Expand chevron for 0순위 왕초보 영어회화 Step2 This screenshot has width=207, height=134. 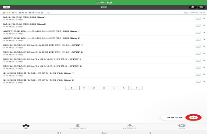tap(204, 25)
